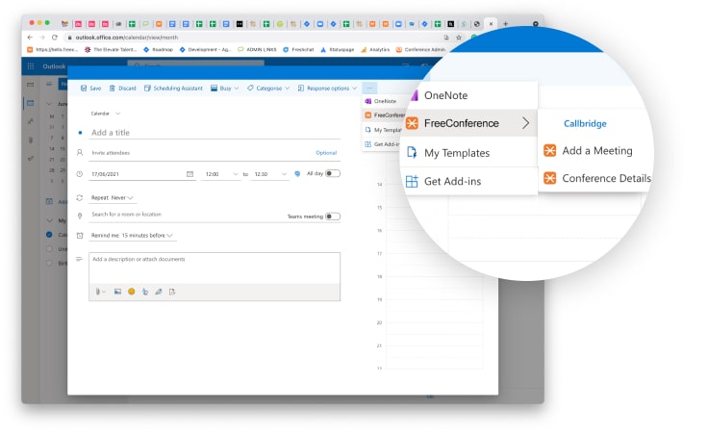Click the Save icon in event toolbar
Screen dimensions: 708x433
[x=84, y=89]
